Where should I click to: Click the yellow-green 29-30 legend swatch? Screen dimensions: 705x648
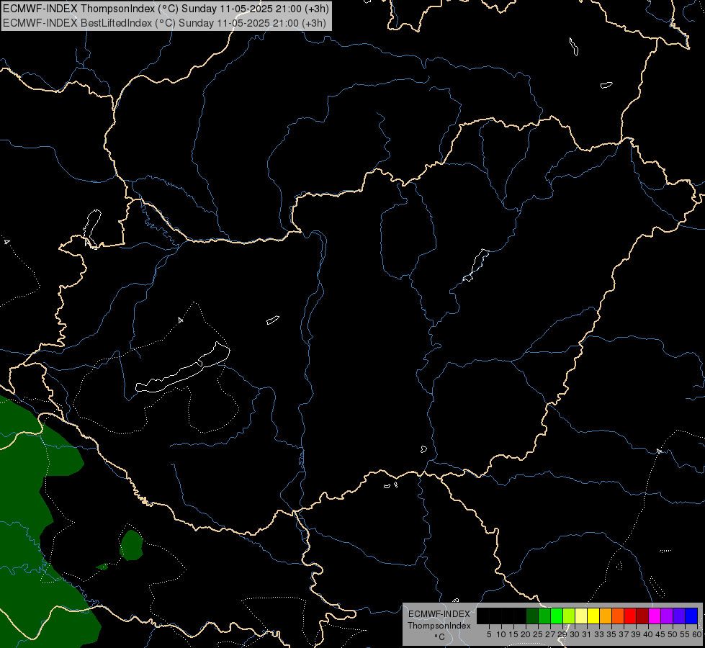(x=569, y=616)
